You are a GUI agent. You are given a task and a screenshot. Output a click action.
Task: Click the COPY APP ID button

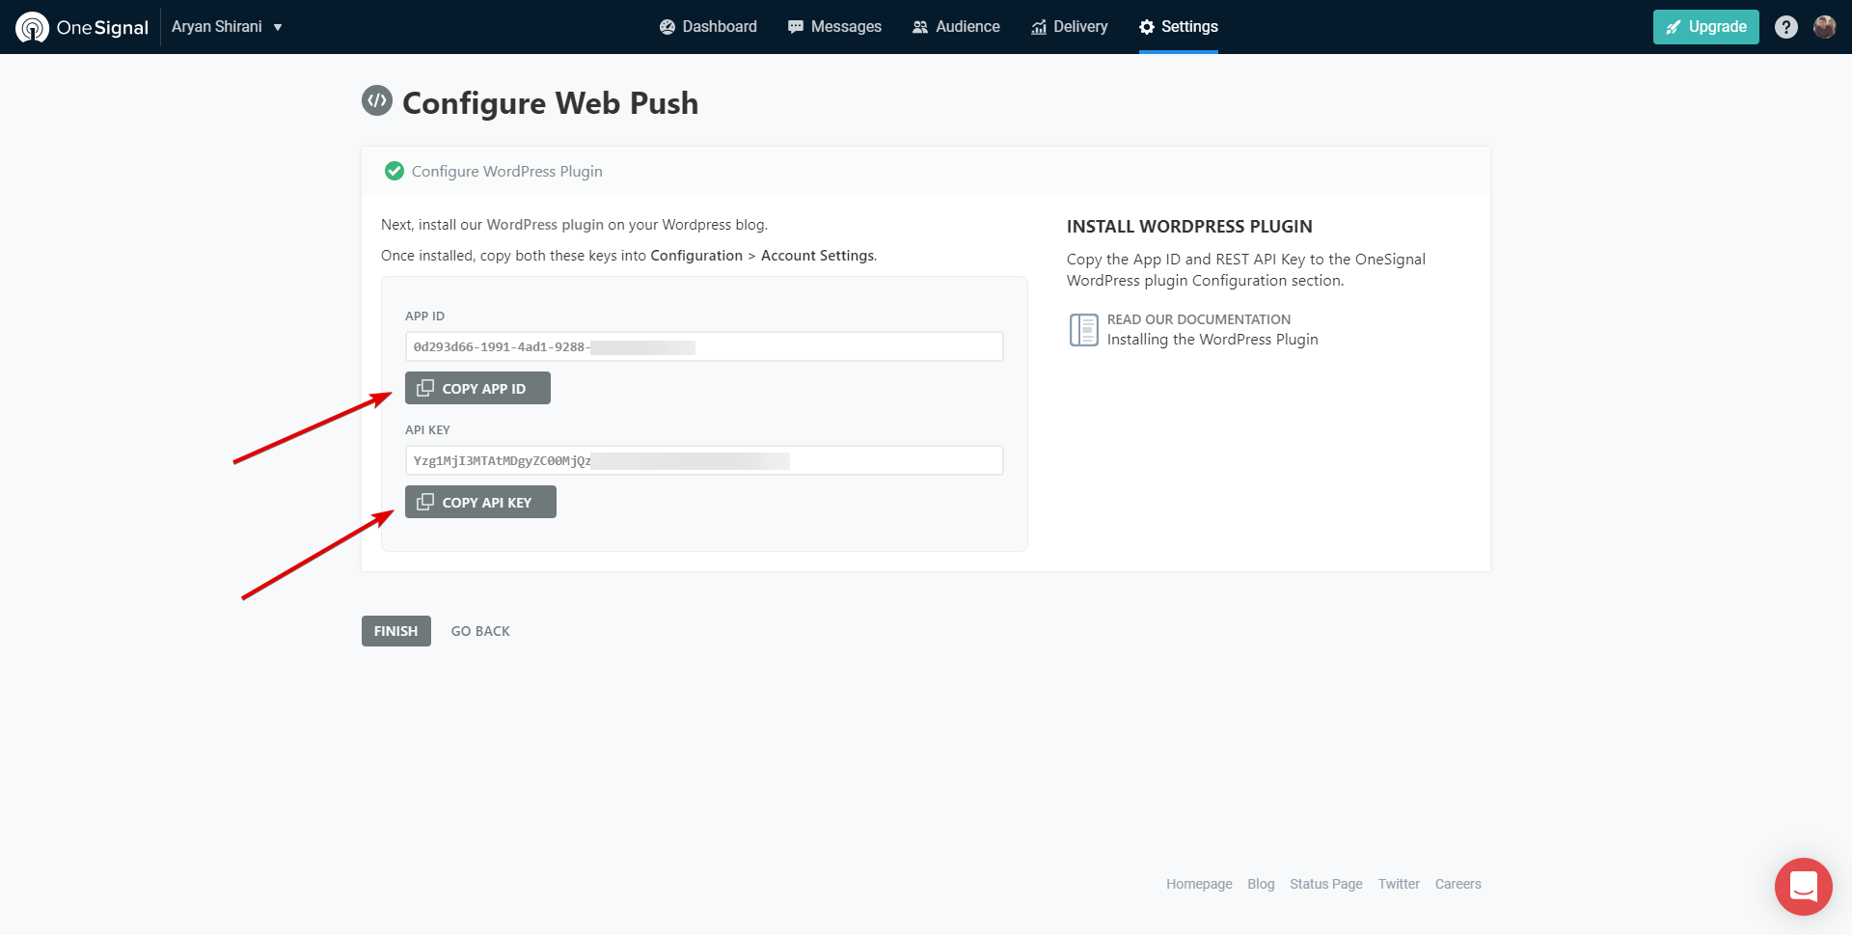477,388
